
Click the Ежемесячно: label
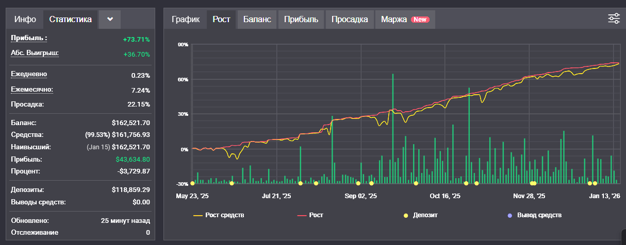click(32, 90)
